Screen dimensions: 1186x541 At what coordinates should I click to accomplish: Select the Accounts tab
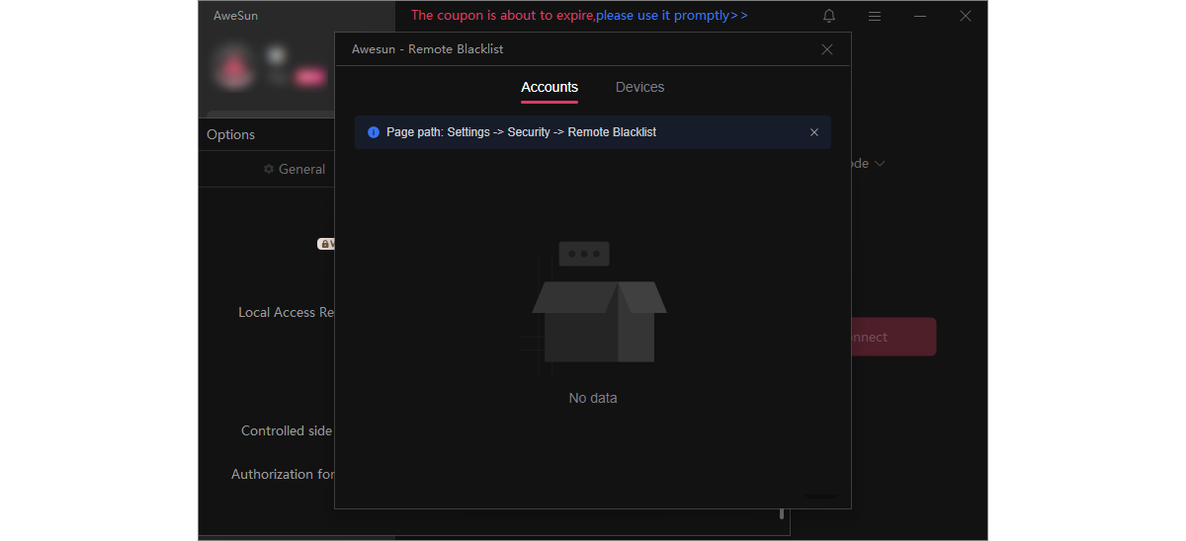pos(550,87)
